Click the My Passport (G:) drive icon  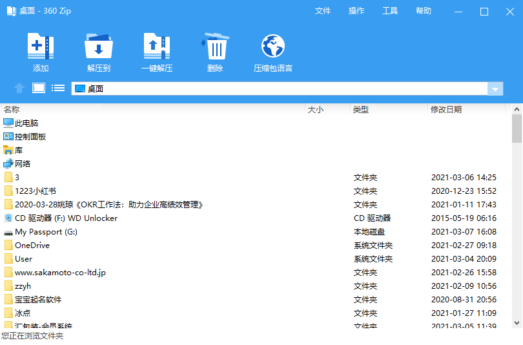click(x=8, y=233)
